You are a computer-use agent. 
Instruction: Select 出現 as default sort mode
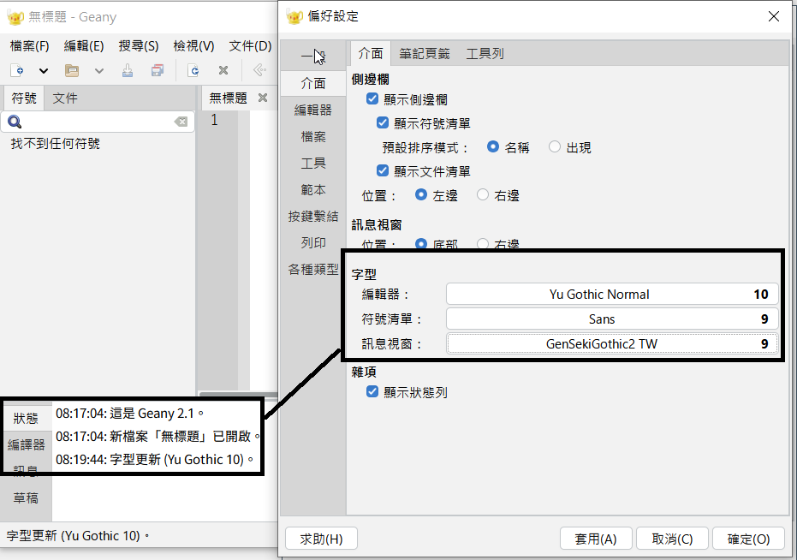click(555, 147)
